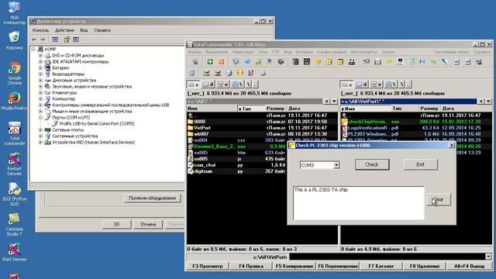Expand the Батареи node
Screen dimensions: 496x279
pyautogui.click(x=40, y=67)
